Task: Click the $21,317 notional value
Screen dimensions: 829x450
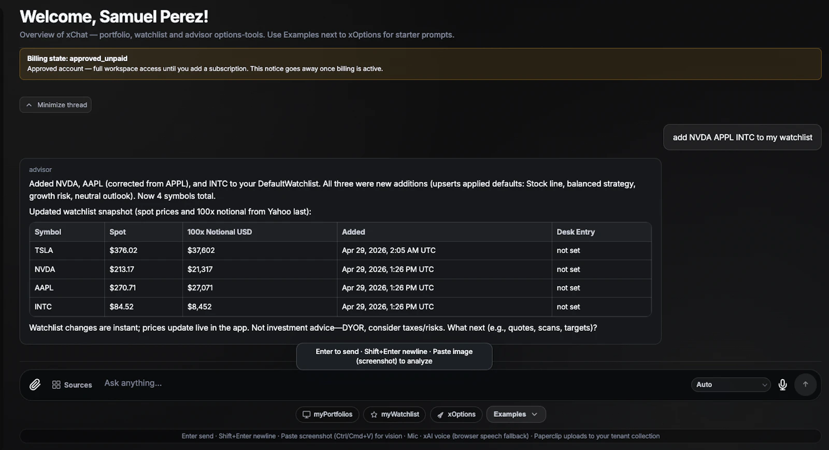Action: [200, 269]
